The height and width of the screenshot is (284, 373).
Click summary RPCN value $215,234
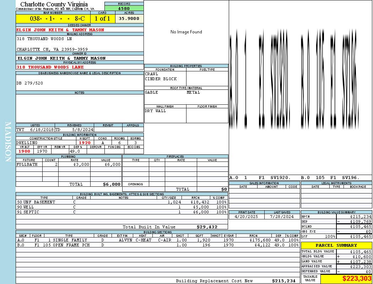coord(361,217)
